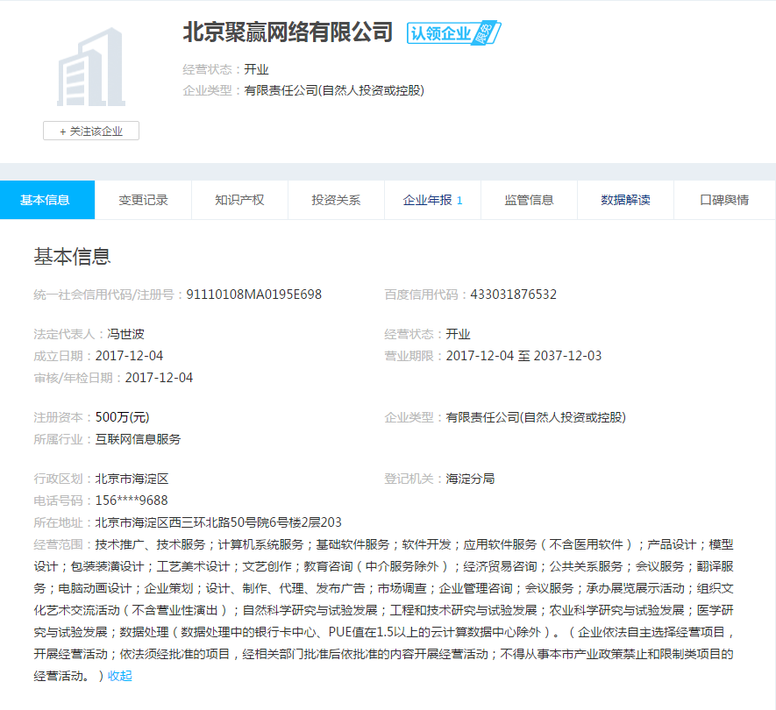776x710 pixels.
Task: Open the 口碑舆情 tab
Action: pyautogui.click(x=724, y=200)
